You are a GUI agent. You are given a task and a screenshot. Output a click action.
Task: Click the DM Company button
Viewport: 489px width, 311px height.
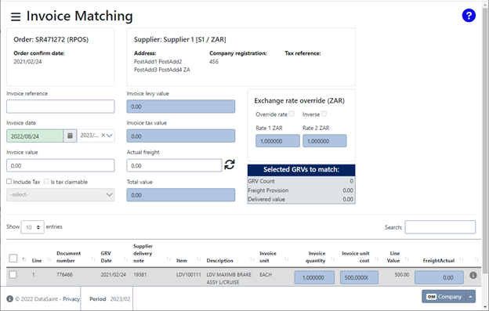tap(444, 297)
